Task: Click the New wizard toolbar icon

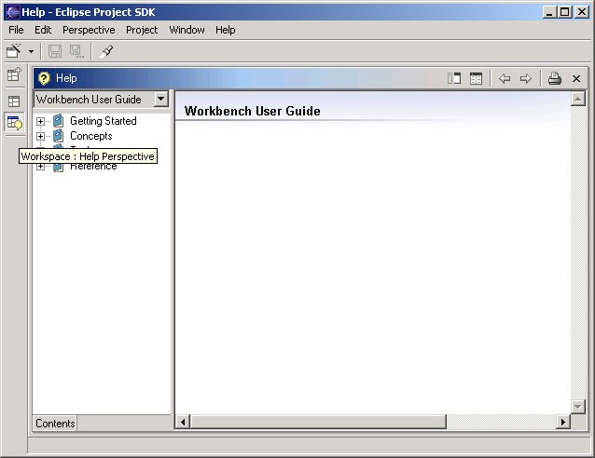Action: tap(14, 51)
